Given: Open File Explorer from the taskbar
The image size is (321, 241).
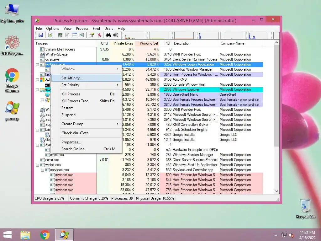Looking at the screenshot, I should tap(25, 235).
